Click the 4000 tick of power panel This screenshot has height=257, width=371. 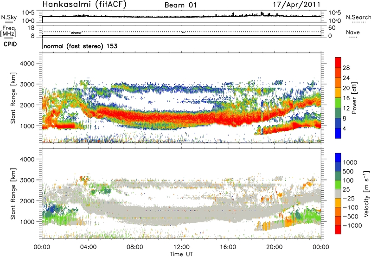point(27,64)
